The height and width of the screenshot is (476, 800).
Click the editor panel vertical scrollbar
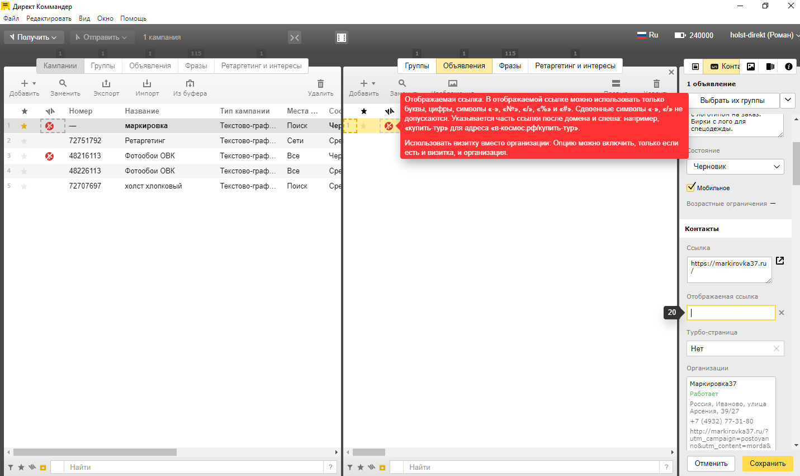pyautogui.click(x=796, y=164)
